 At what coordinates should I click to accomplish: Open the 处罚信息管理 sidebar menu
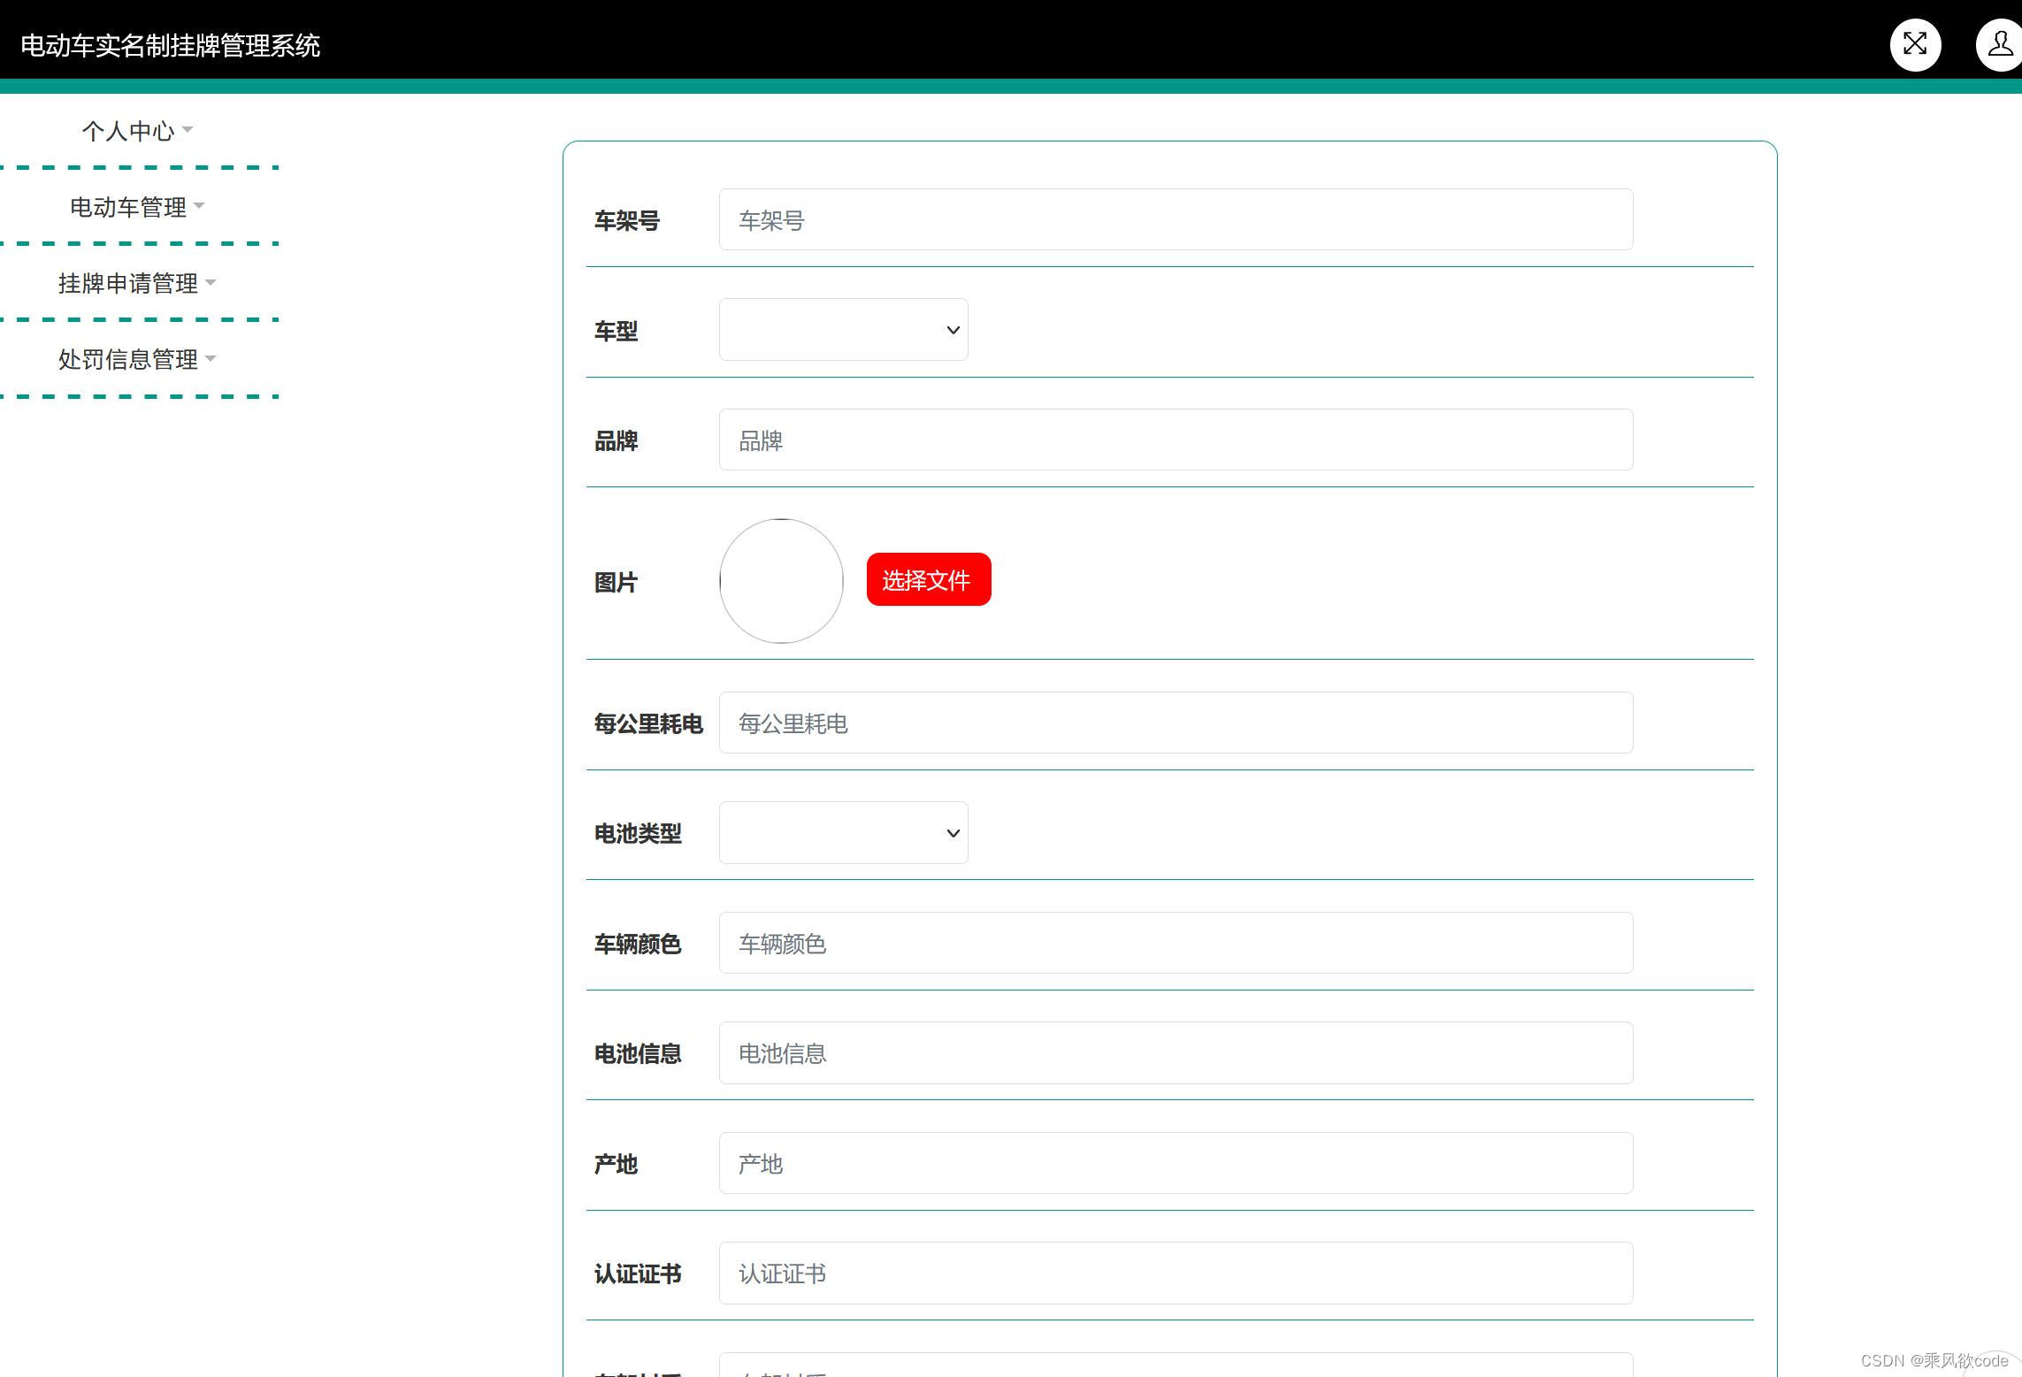(x=128, y=359)
